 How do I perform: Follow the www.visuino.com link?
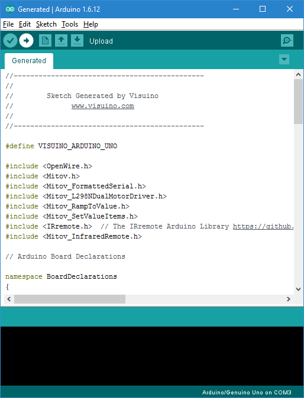coord(103,106)
